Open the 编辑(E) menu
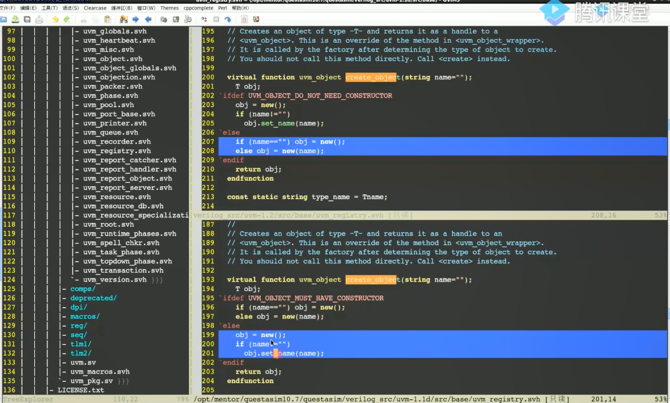 click(28, 8)
